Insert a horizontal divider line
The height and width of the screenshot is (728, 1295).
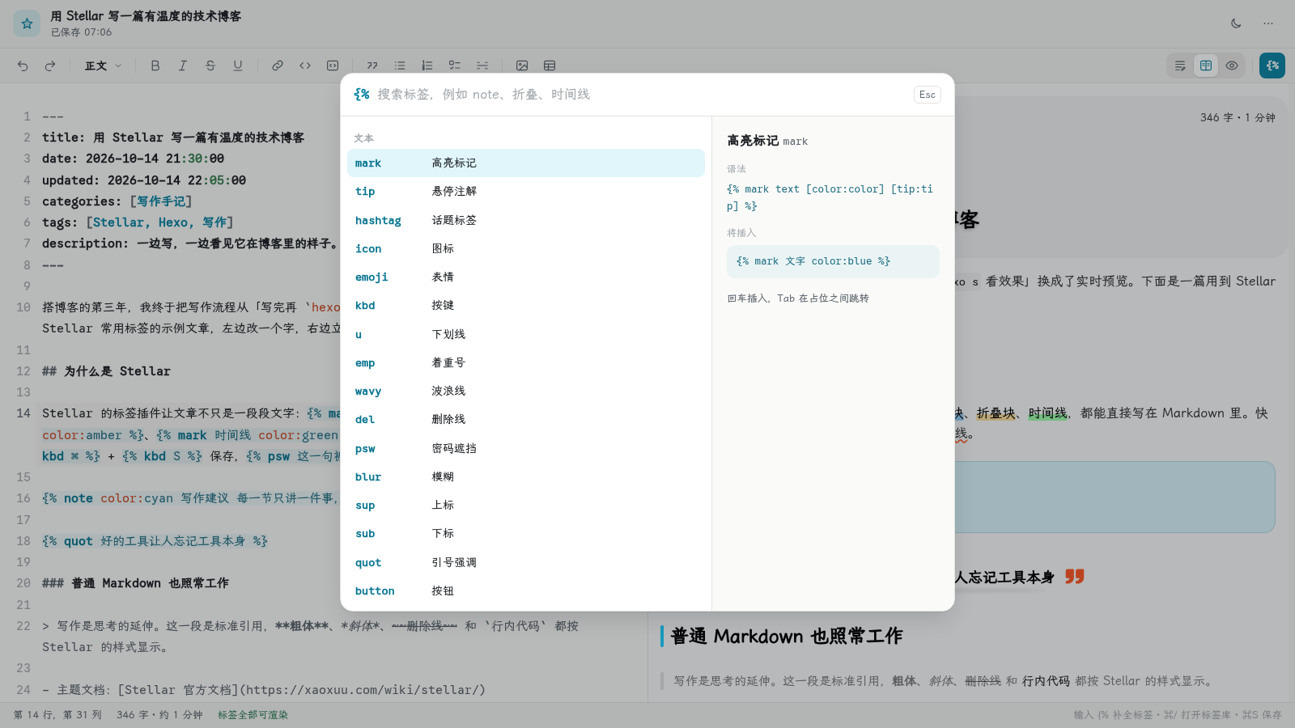coord(482,66)
